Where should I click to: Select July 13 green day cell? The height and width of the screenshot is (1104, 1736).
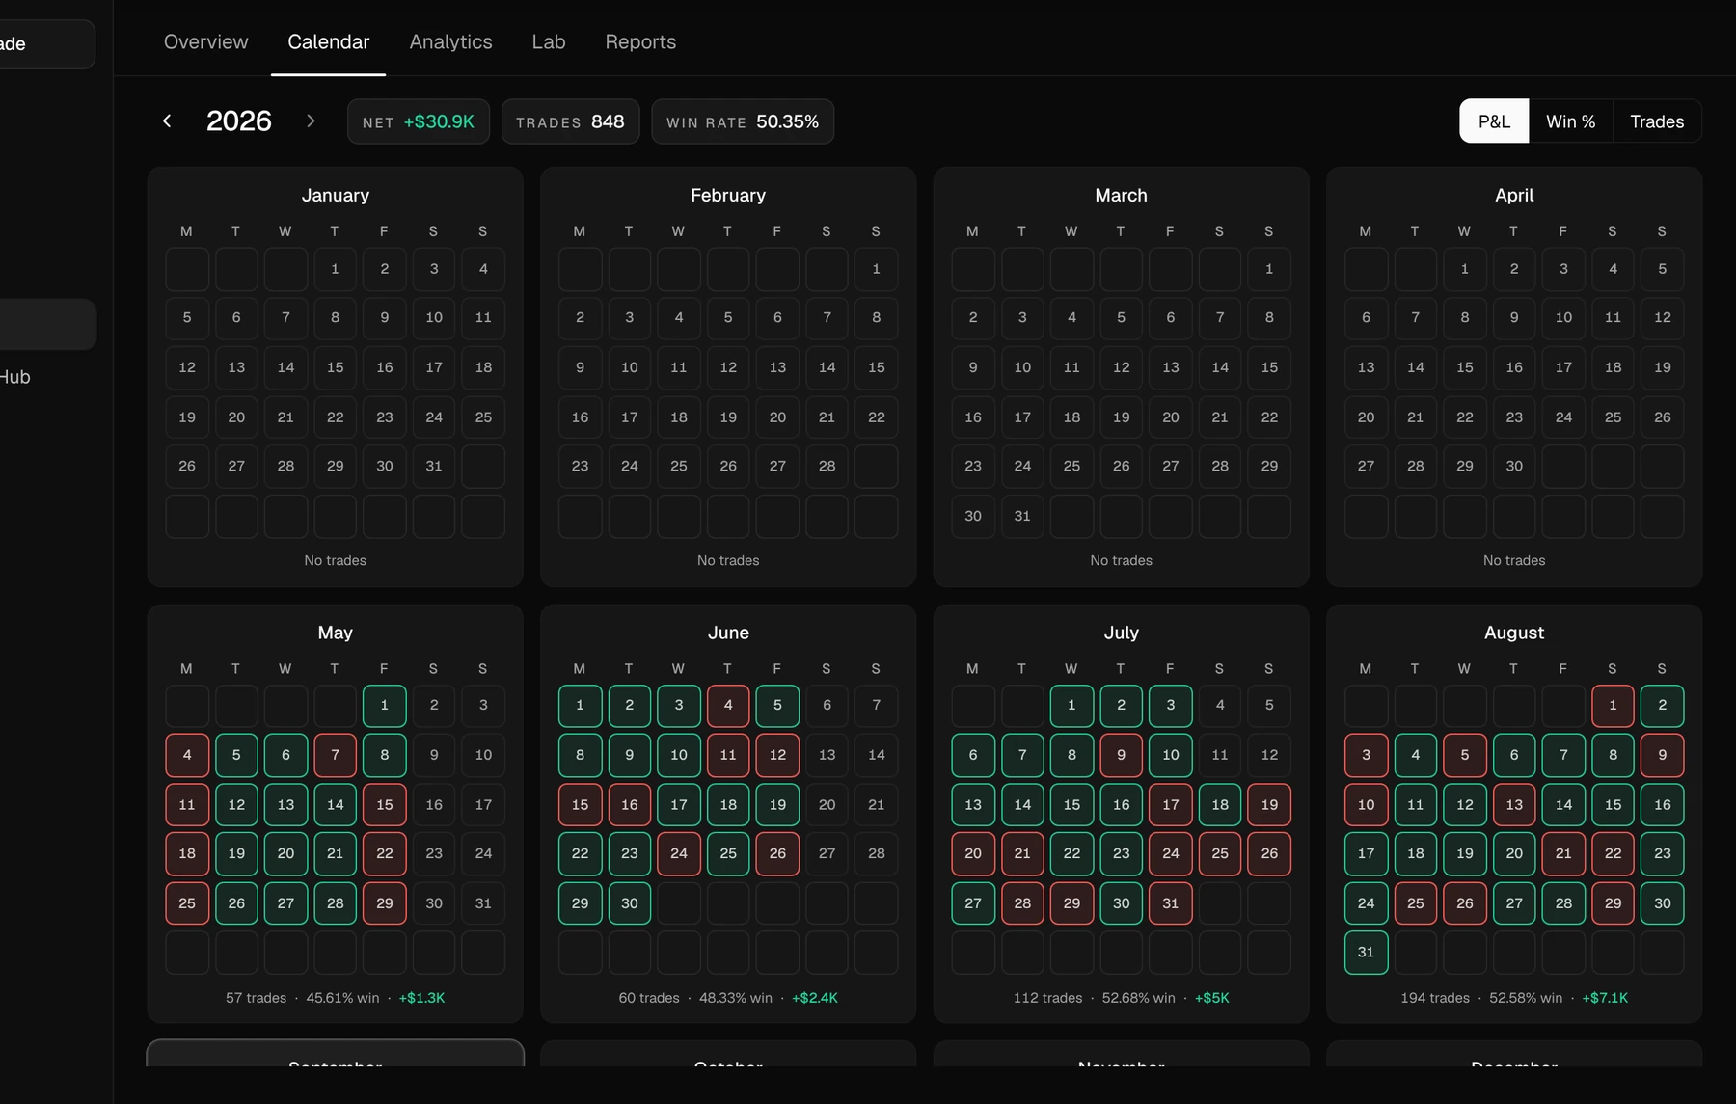(x=973, y=805)
